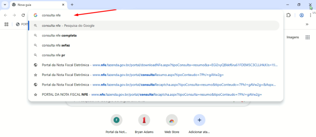Open the PORT bookmark in the bookmarks bar

click(x=22, y=24)
